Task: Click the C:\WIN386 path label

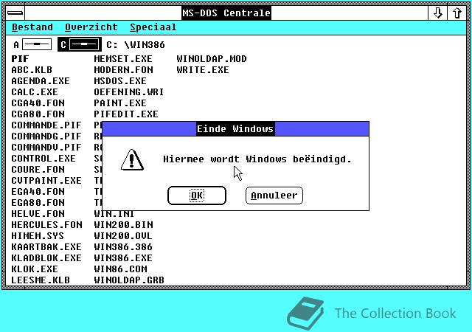Action: pos(136,45)
